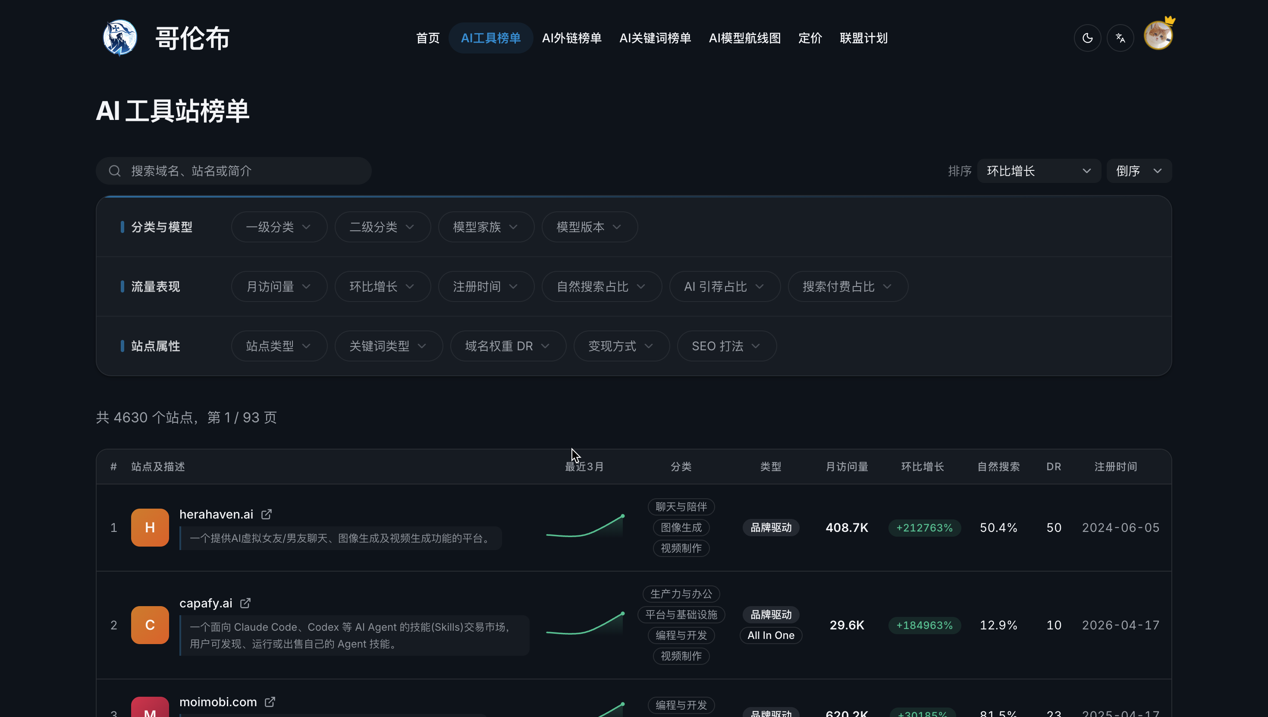Click the 编程与开发 tag in capafy.ai row
Viewport: 1268px width, 717px height.
coord(681,635)
